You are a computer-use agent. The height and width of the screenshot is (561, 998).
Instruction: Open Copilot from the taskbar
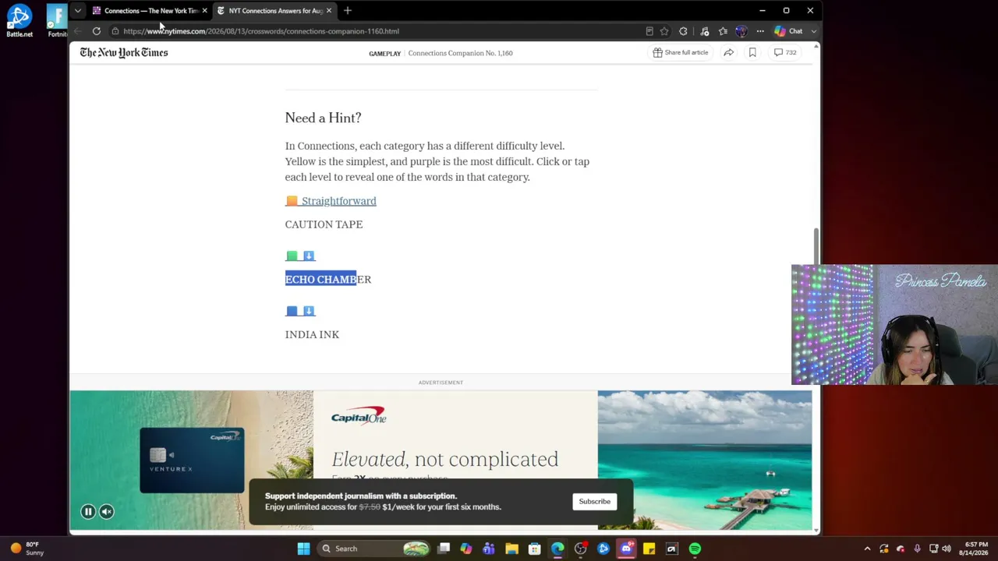click(466, 549)
